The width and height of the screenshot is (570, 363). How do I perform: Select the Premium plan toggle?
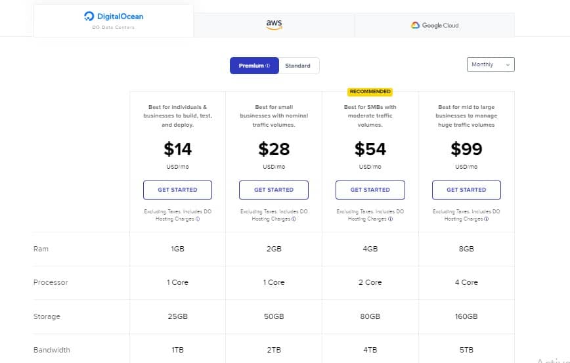tap(254, 66)
